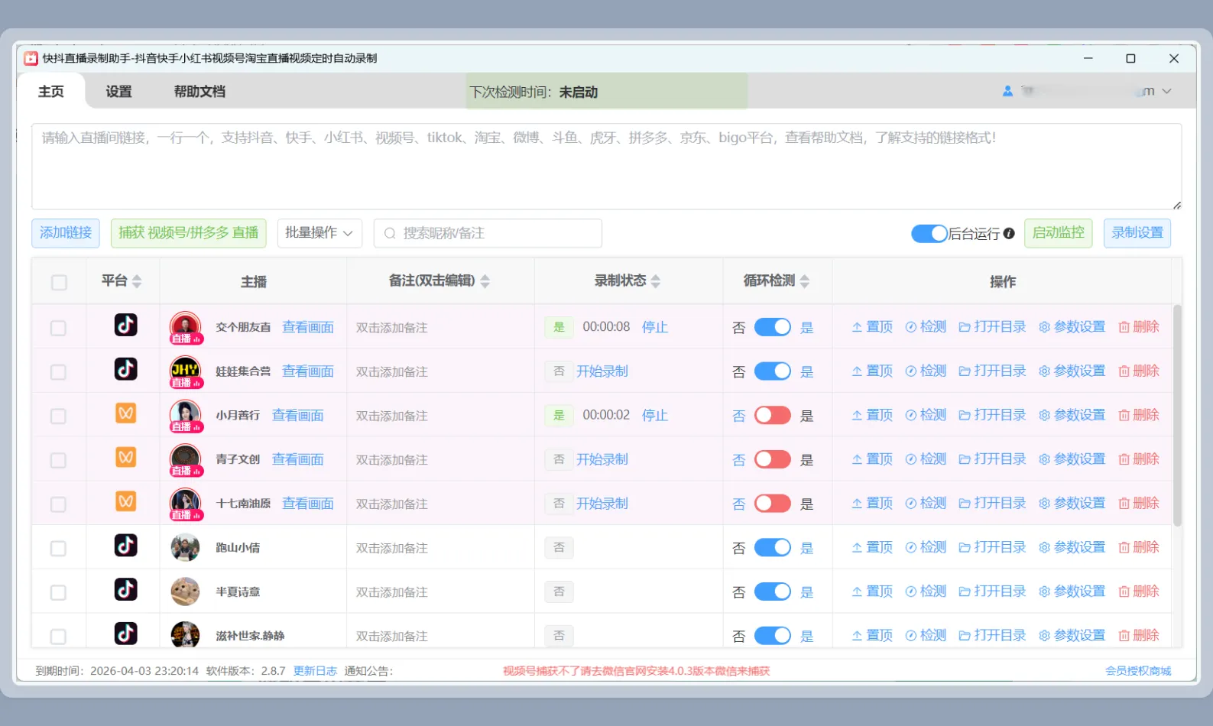
Task: Focus the 搜索昵称/备注 search field
Action: tap(488, 233)
